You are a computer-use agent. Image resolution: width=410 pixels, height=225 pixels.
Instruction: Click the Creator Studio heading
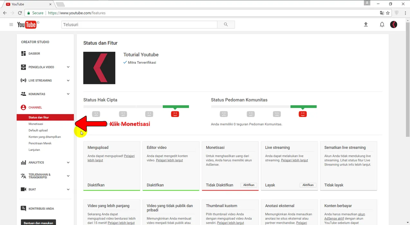tap(35, 42)
